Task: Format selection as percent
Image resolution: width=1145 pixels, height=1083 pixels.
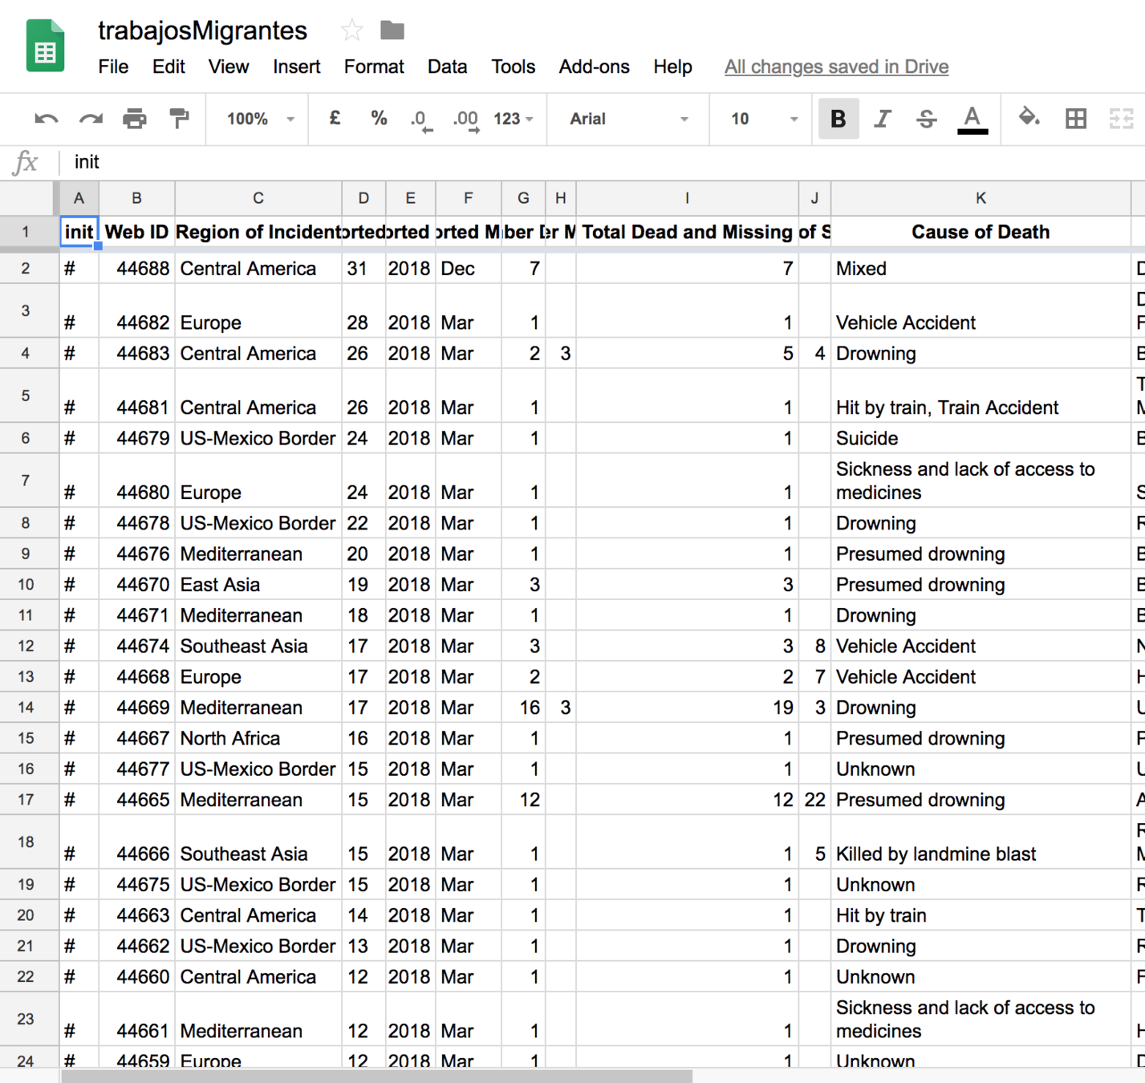Action: [379, 119]
